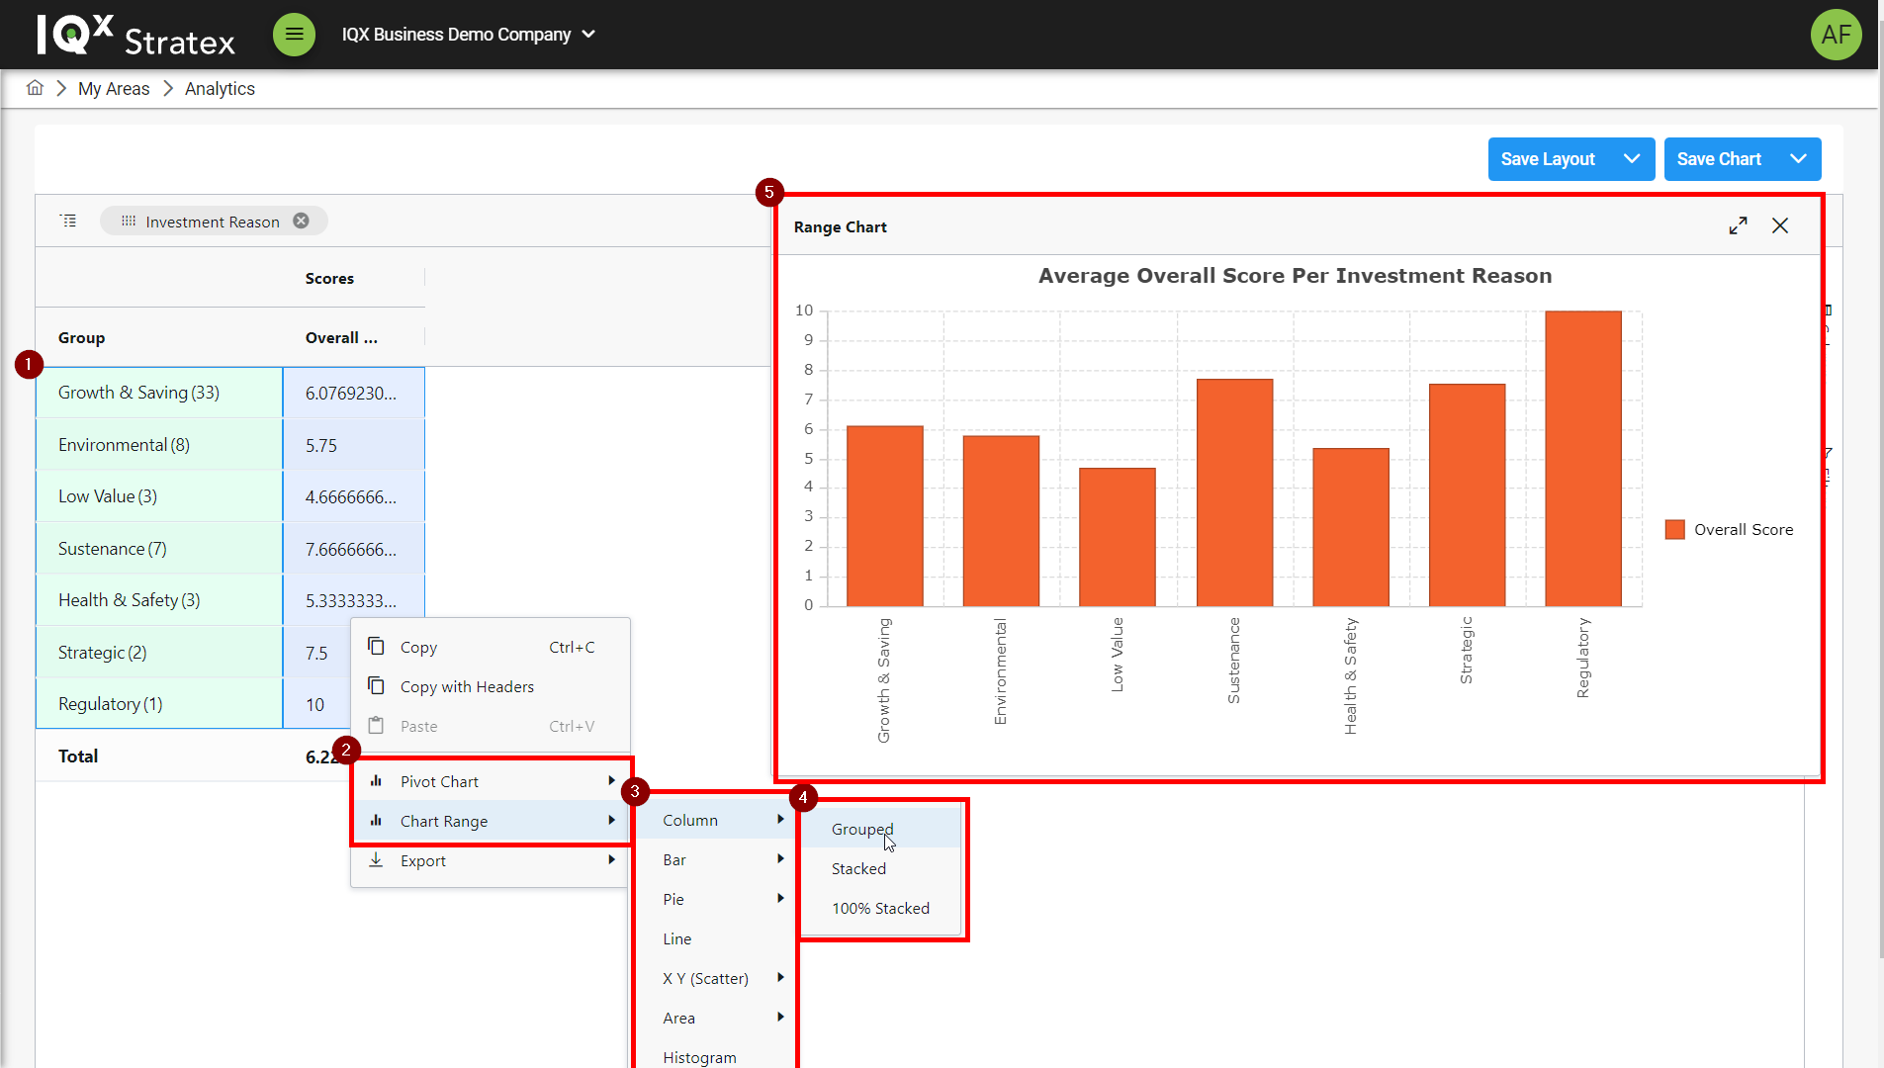Click the Sustenance bar in chart

click(x=1234, y=492)
